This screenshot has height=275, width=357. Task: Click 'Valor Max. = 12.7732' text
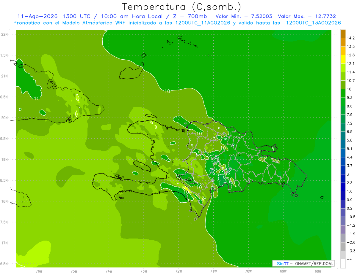click(307, 16)
